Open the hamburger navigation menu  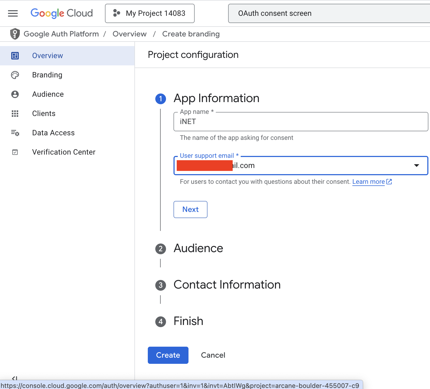pyautogui.click(x=13, y=13)
